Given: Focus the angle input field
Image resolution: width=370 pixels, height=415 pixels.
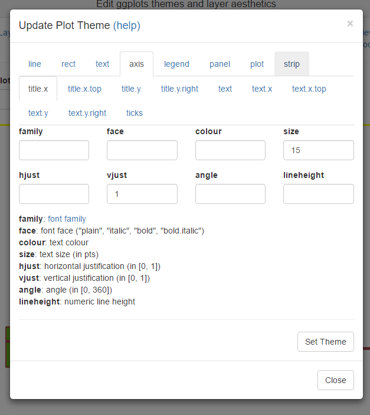Looking at the screenshot, I should (x=230, y=194).
